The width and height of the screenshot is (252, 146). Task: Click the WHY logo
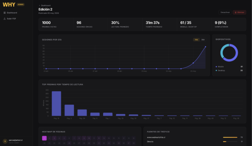(9, 5)
